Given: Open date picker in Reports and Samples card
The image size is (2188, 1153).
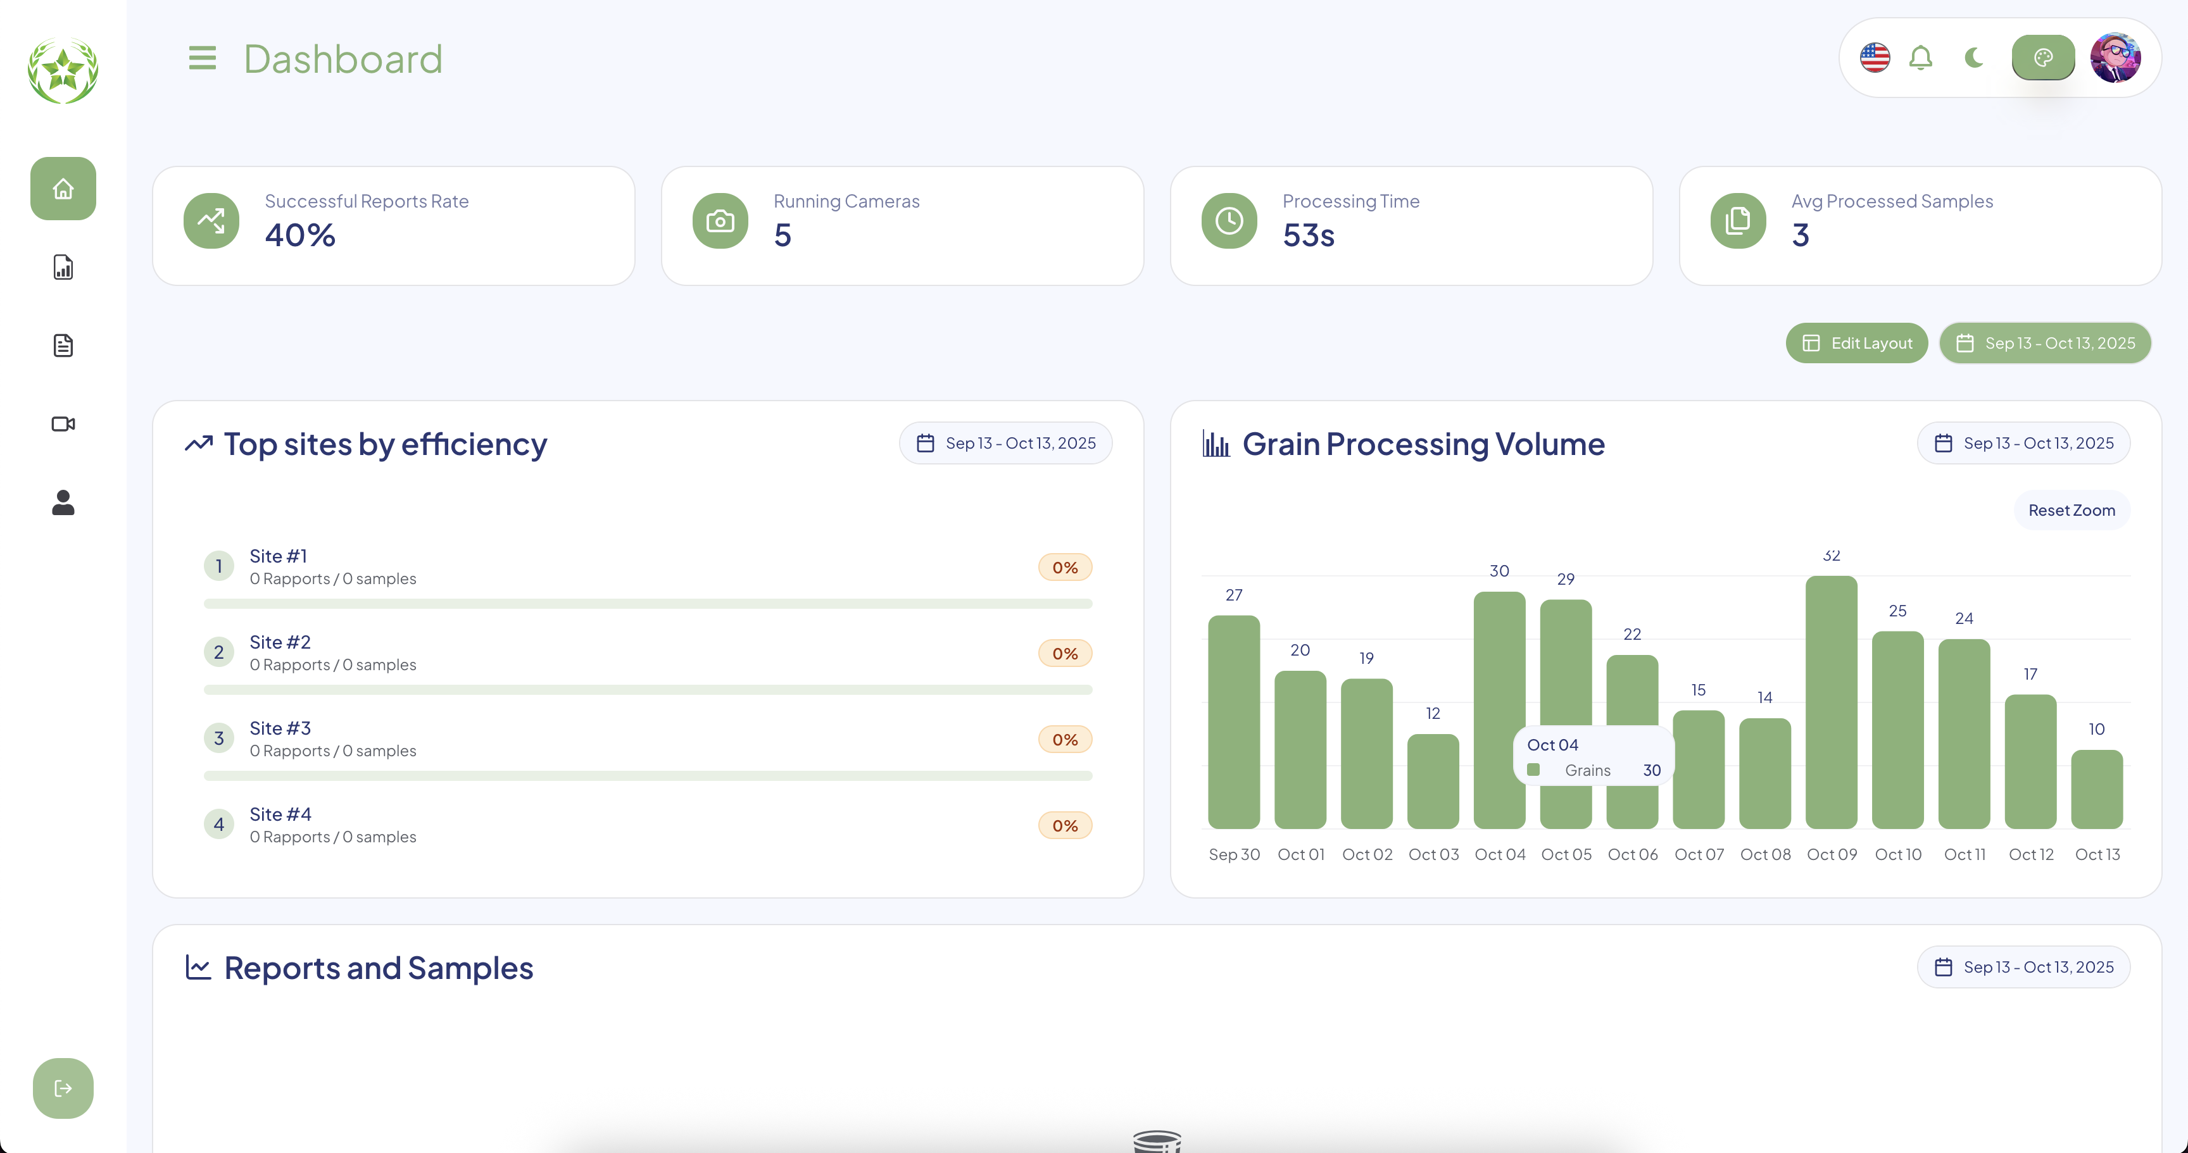Looking at the screenshot, I should 2023,967.
